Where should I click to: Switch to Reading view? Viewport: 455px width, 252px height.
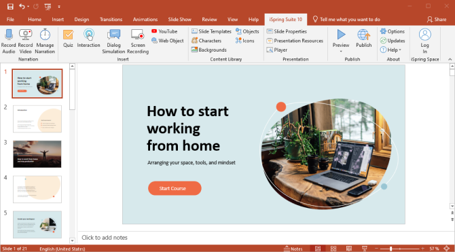coord(349,249)
